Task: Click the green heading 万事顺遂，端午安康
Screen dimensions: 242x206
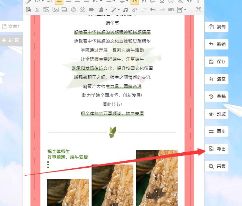Action: (x=68, y=157)
